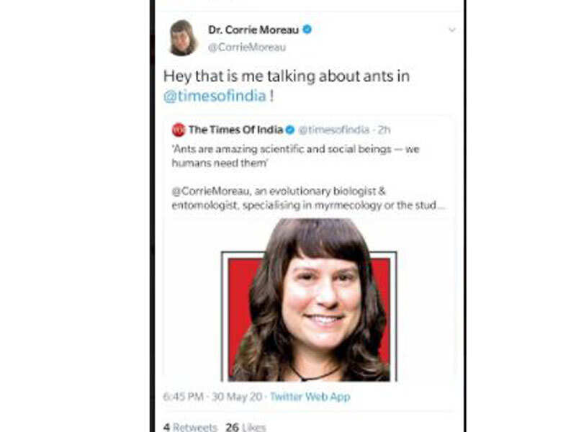The height and width of the screenshot is (432, 576).
Task: Open Dr. Corrie Moreau's display name link
Action: click(x=253, y=30)
